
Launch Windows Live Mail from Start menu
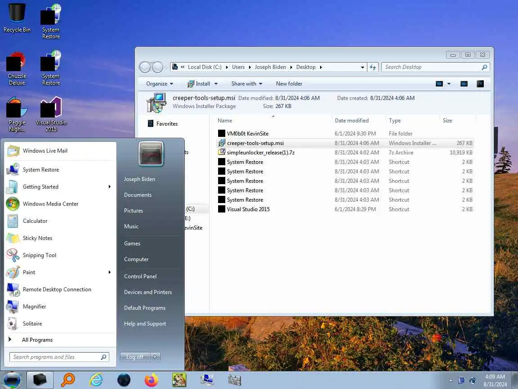(60, 151)
